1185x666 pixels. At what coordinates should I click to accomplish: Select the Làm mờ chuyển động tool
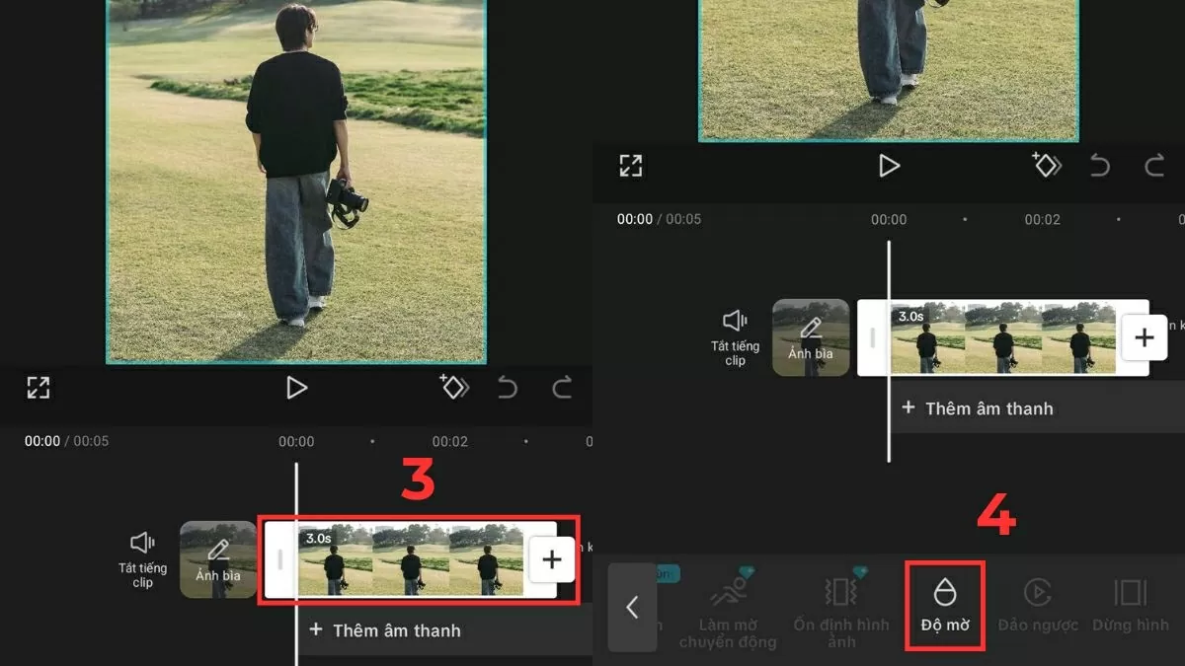pos(728,603)
